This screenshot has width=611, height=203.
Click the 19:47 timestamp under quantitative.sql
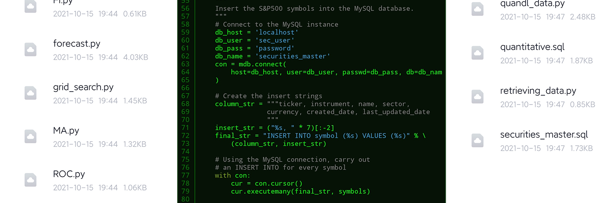click(x=555, y=61)
